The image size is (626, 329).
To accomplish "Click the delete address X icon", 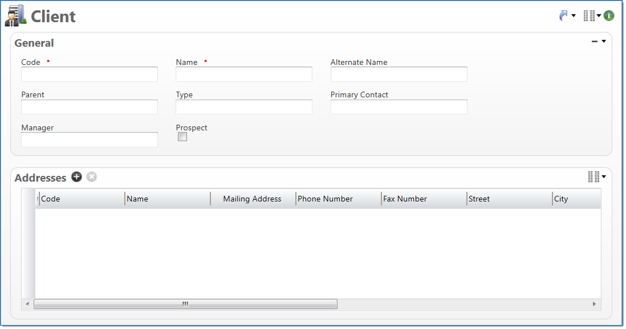I will click(91, 177).
